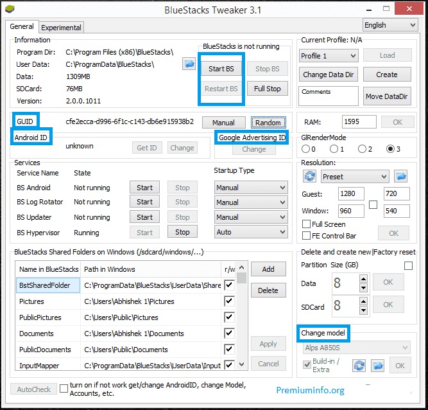Open BS Updater startup type dropdown
The image size is (428, 410).
(251, 217)
